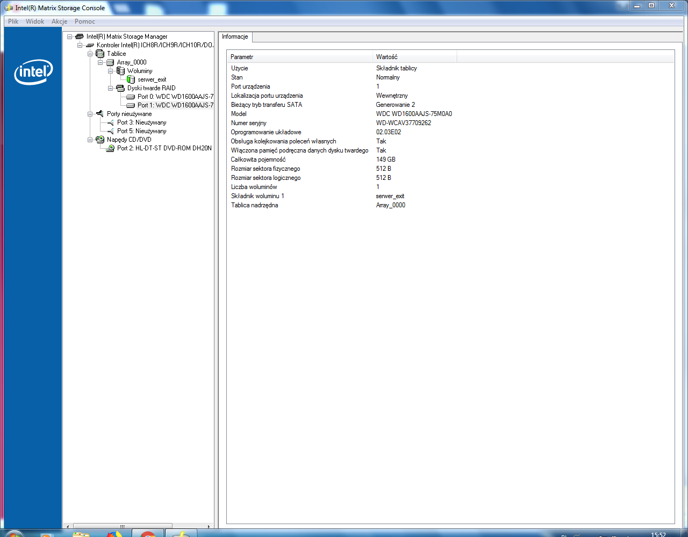
Task: Click the Port 2 DVD-ROM drive icon
Action: [x=110, y=148]
